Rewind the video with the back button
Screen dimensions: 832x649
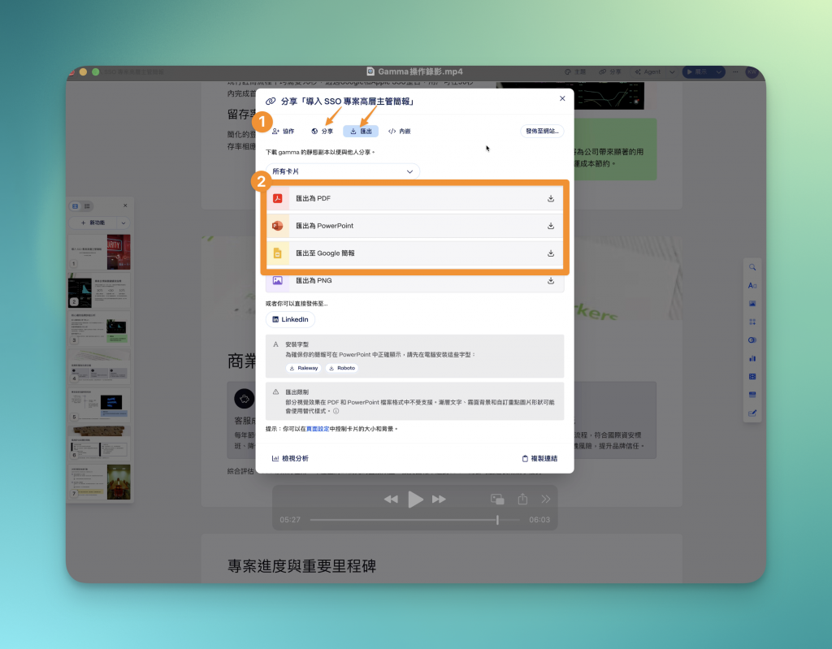tap(391, 500)
